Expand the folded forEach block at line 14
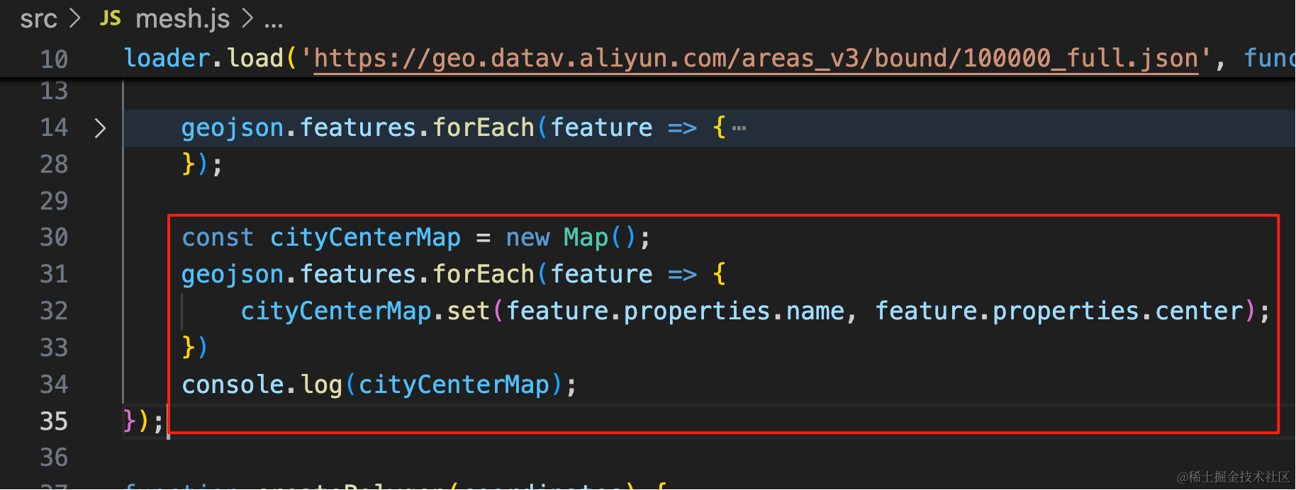Image resolution: width=1296 pixels, height=490 pixels. (100, 128)
